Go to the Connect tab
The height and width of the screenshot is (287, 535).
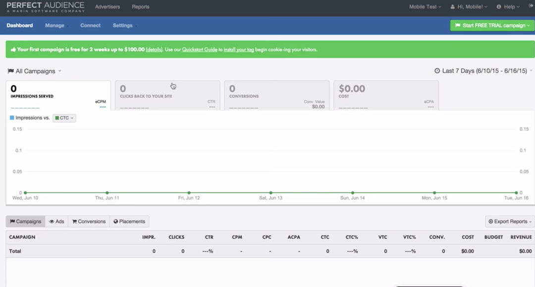tap(91, 26)
